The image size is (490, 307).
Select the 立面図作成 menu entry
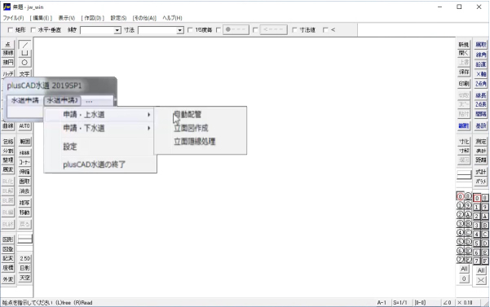191,128
